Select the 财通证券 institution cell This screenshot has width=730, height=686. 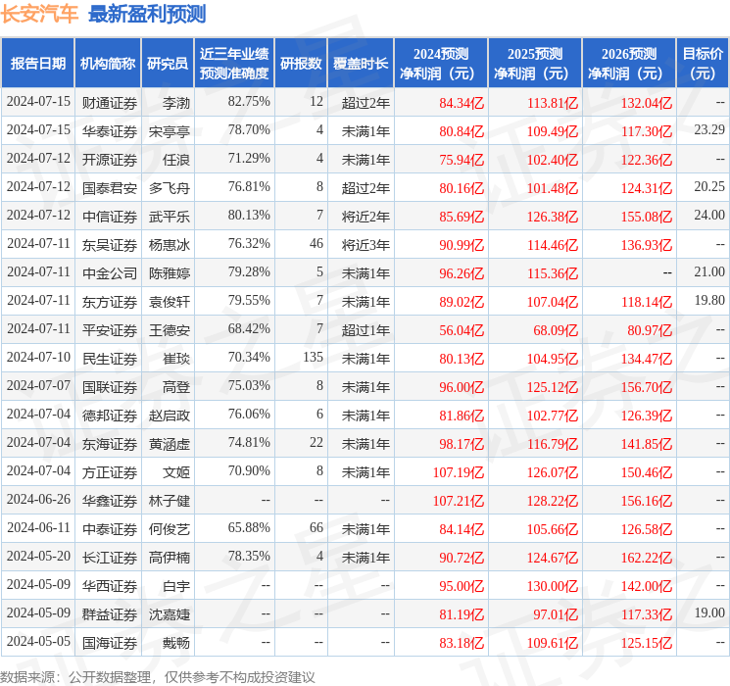pos(110,103)
